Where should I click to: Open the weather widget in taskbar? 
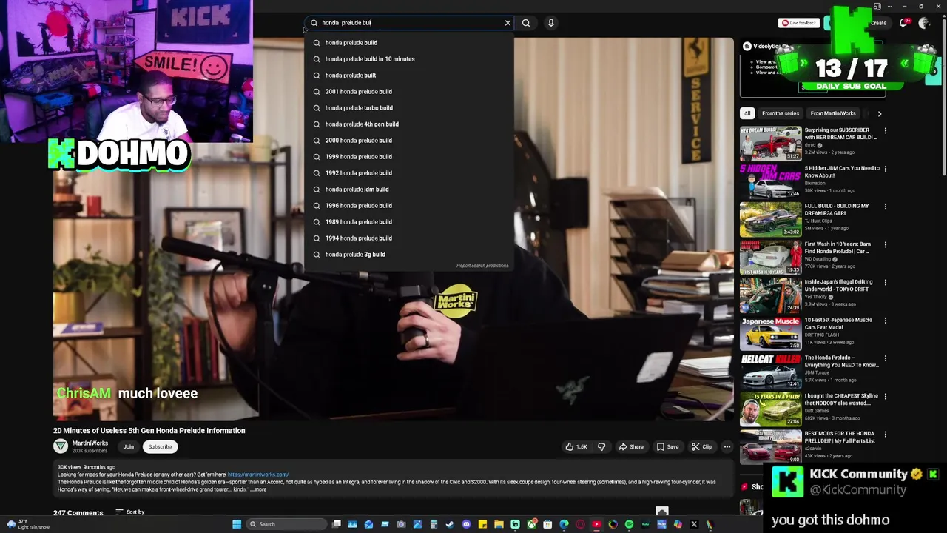click(x=28, y=524)
